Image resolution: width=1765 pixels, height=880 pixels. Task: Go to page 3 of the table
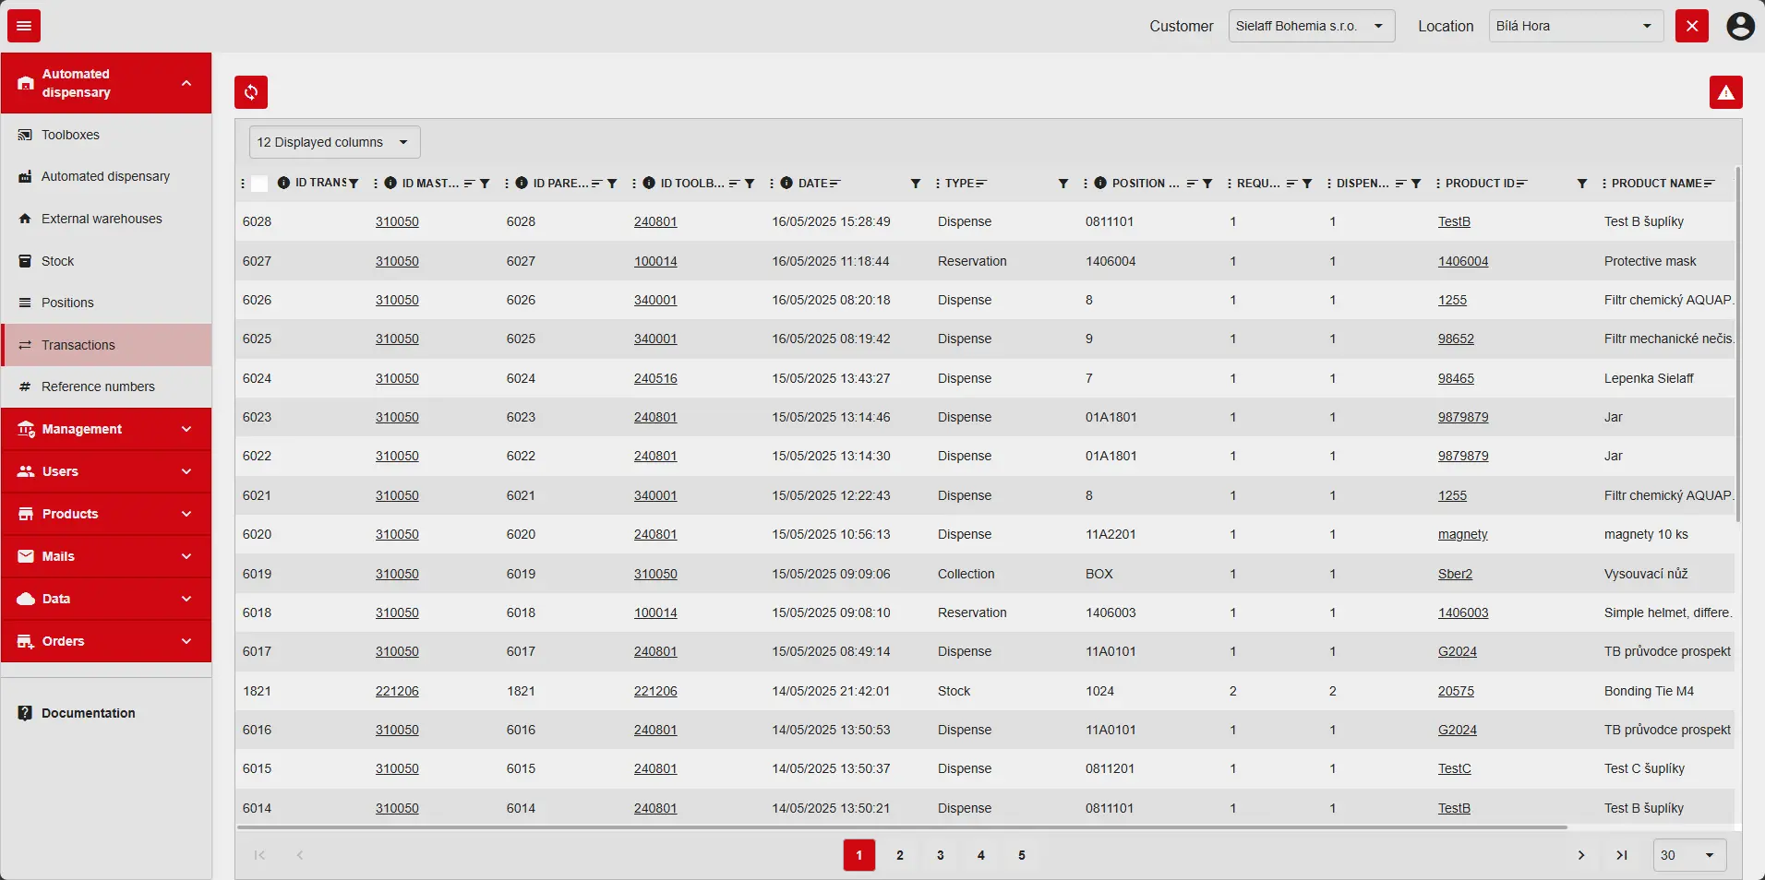[940, 855]
